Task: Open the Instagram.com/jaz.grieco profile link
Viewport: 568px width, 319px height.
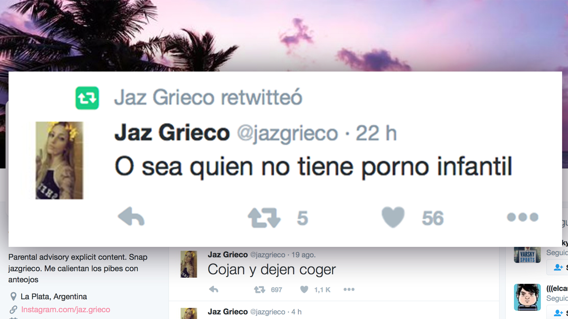Action: 66,310
